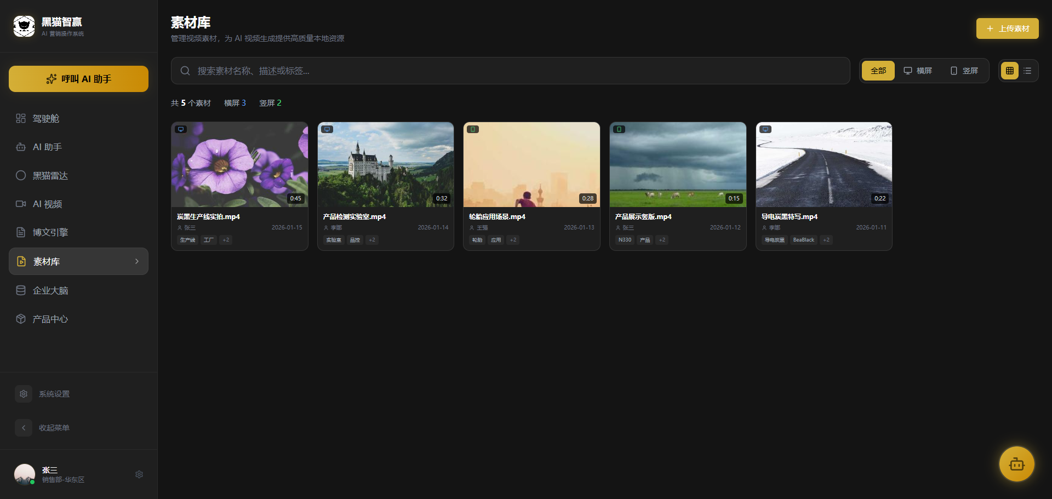Focus the 搜索素材名称 search field
The height and width of the screenshot is (499, 1052).
click(510, 71)
